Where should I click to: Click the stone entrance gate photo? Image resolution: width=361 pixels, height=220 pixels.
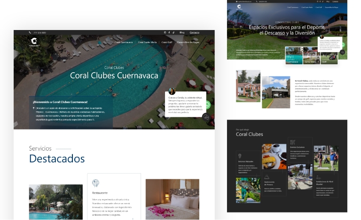[276, 92]
